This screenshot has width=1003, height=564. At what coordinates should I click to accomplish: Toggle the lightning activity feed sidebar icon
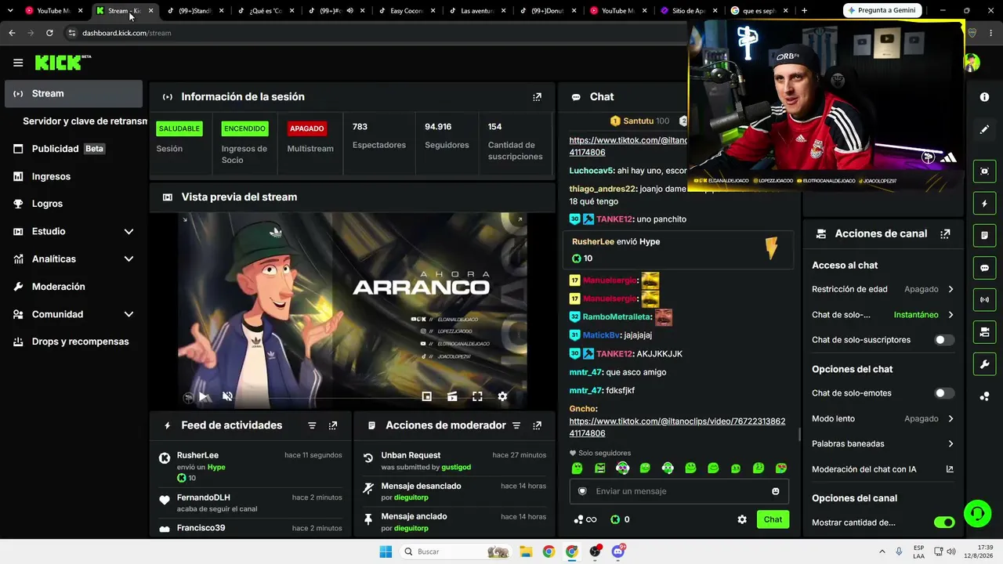(x=984, y=204)
